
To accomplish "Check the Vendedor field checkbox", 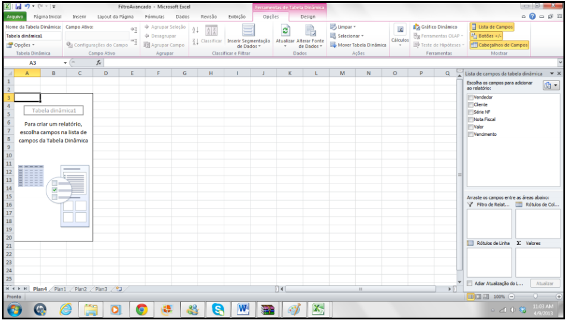I will (471, 97).
